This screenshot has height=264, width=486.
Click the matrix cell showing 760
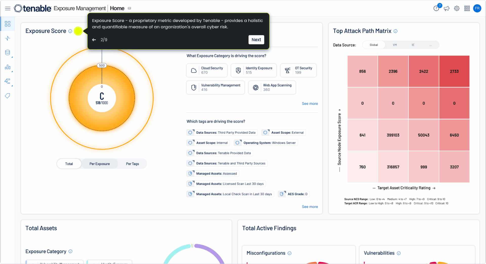point(362,167)
